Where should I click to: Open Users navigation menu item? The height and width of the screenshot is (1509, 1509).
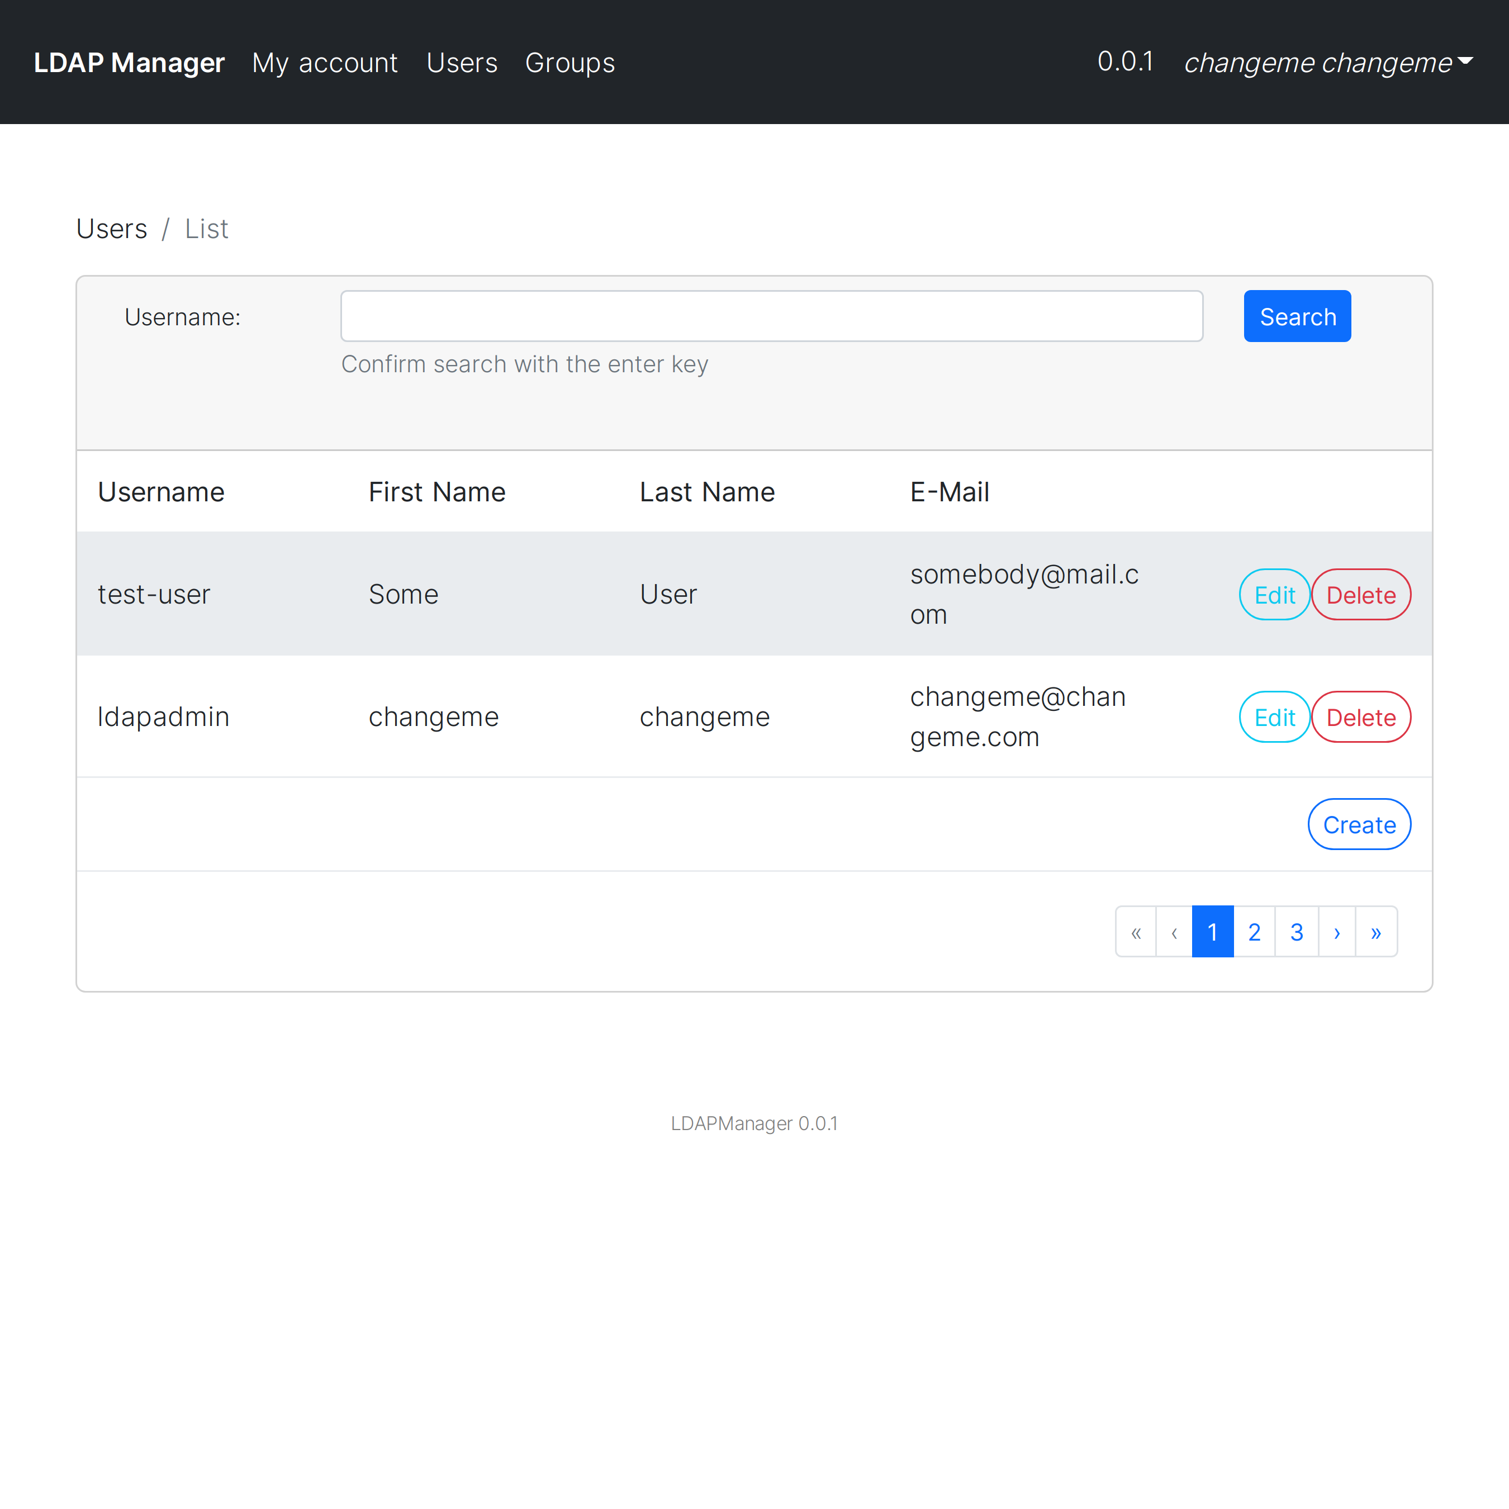pyautogui.click(x=462, y=63)
